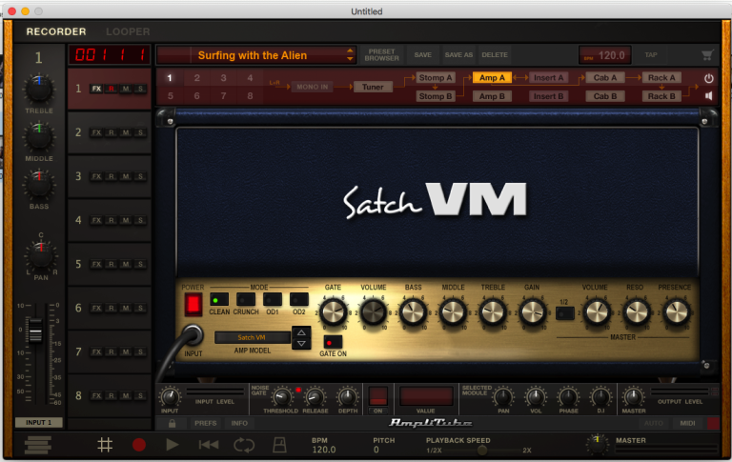Viewport: 732px width, 462px height.
Task: Click the SAVE AS button
Action: (x=458, y=55)
